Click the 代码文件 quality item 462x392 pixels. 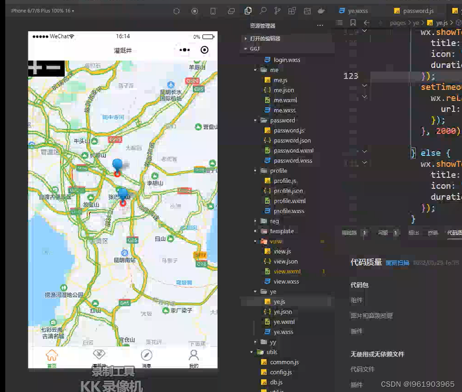362,369
